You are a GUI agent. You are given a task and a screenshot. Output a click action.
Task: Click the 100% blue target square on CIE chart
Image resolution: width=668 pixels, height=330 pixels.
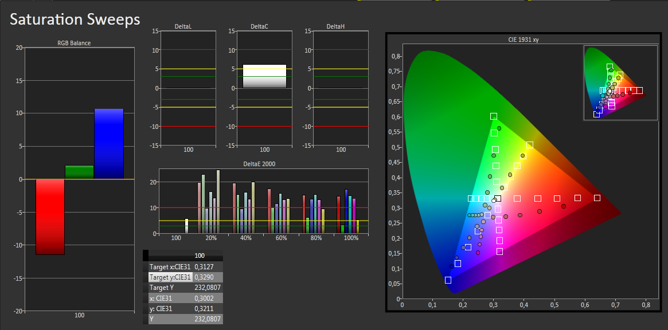point(448,280)
